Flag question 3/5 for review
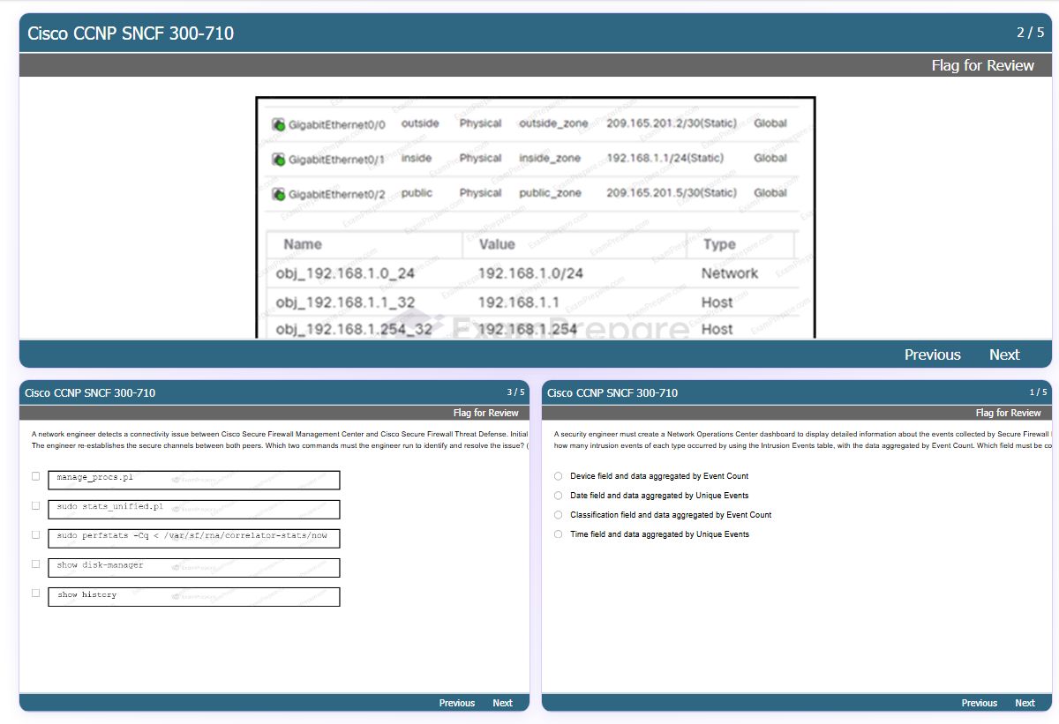 pyautogui.click(x=485, y=413)
